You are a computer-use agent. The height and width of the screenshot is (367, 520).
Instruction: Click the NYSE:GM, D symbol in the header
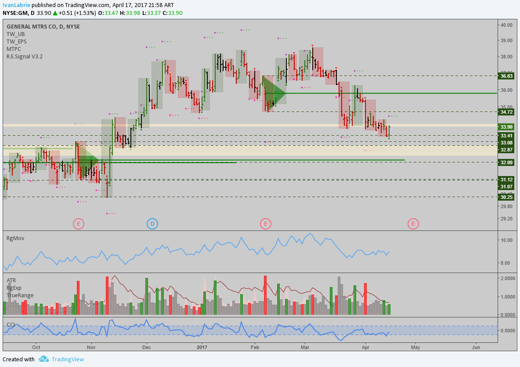(18, 13)
